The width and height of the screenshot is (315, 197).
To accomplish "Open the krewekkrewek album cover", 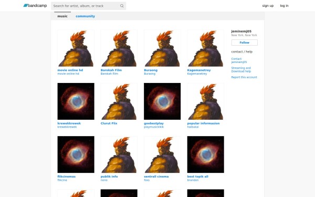I will [76, 101].
